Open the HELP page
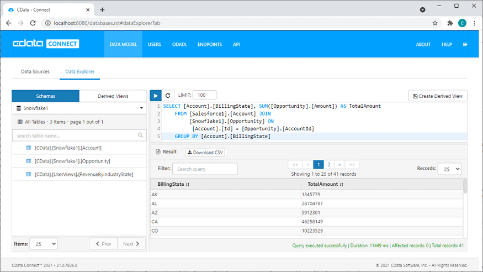483x272 pixels. tap(447, 44)
